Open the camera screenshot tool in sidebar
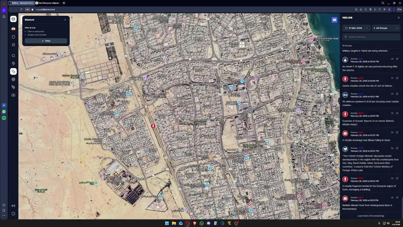 coord(13,95)
